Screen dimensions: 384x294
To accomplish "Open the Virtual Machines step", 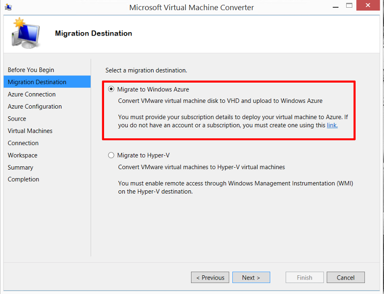I will pyautogui.click(x=30, y=131).
